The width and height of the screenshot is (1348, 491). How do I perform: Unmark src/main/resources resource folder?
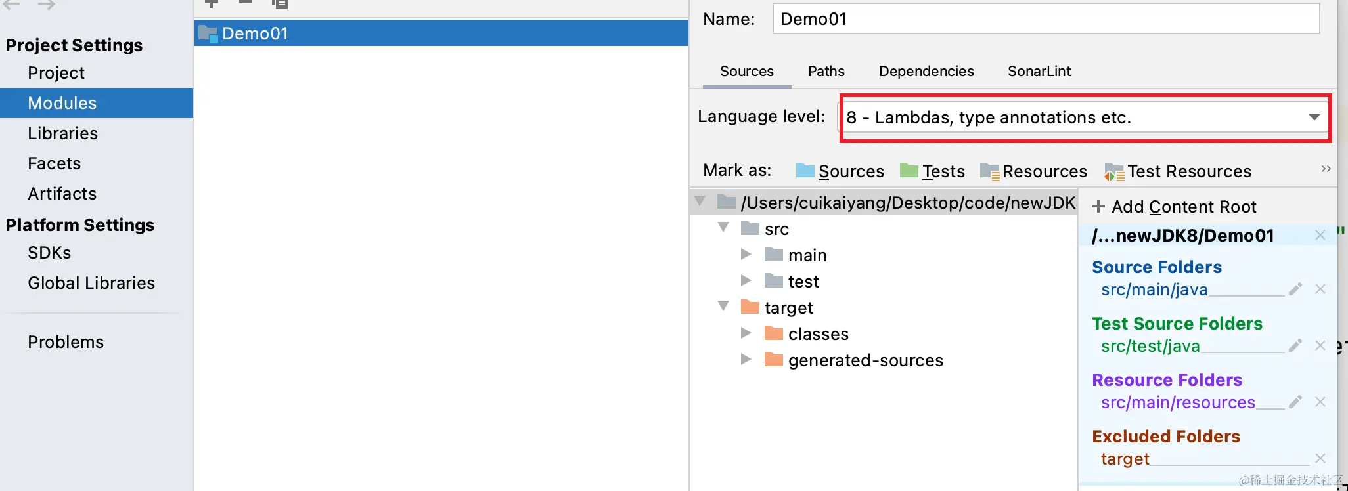1320,402
